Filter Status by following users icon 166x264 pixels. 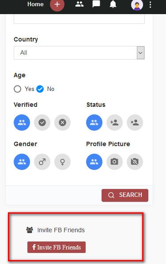coord(114,123)
